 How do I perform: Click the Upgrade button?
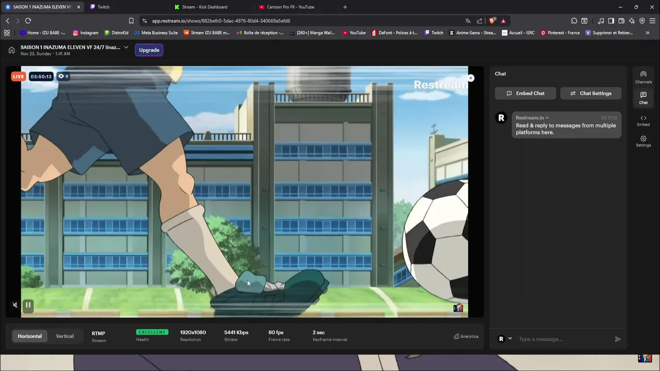coord(149,50)
